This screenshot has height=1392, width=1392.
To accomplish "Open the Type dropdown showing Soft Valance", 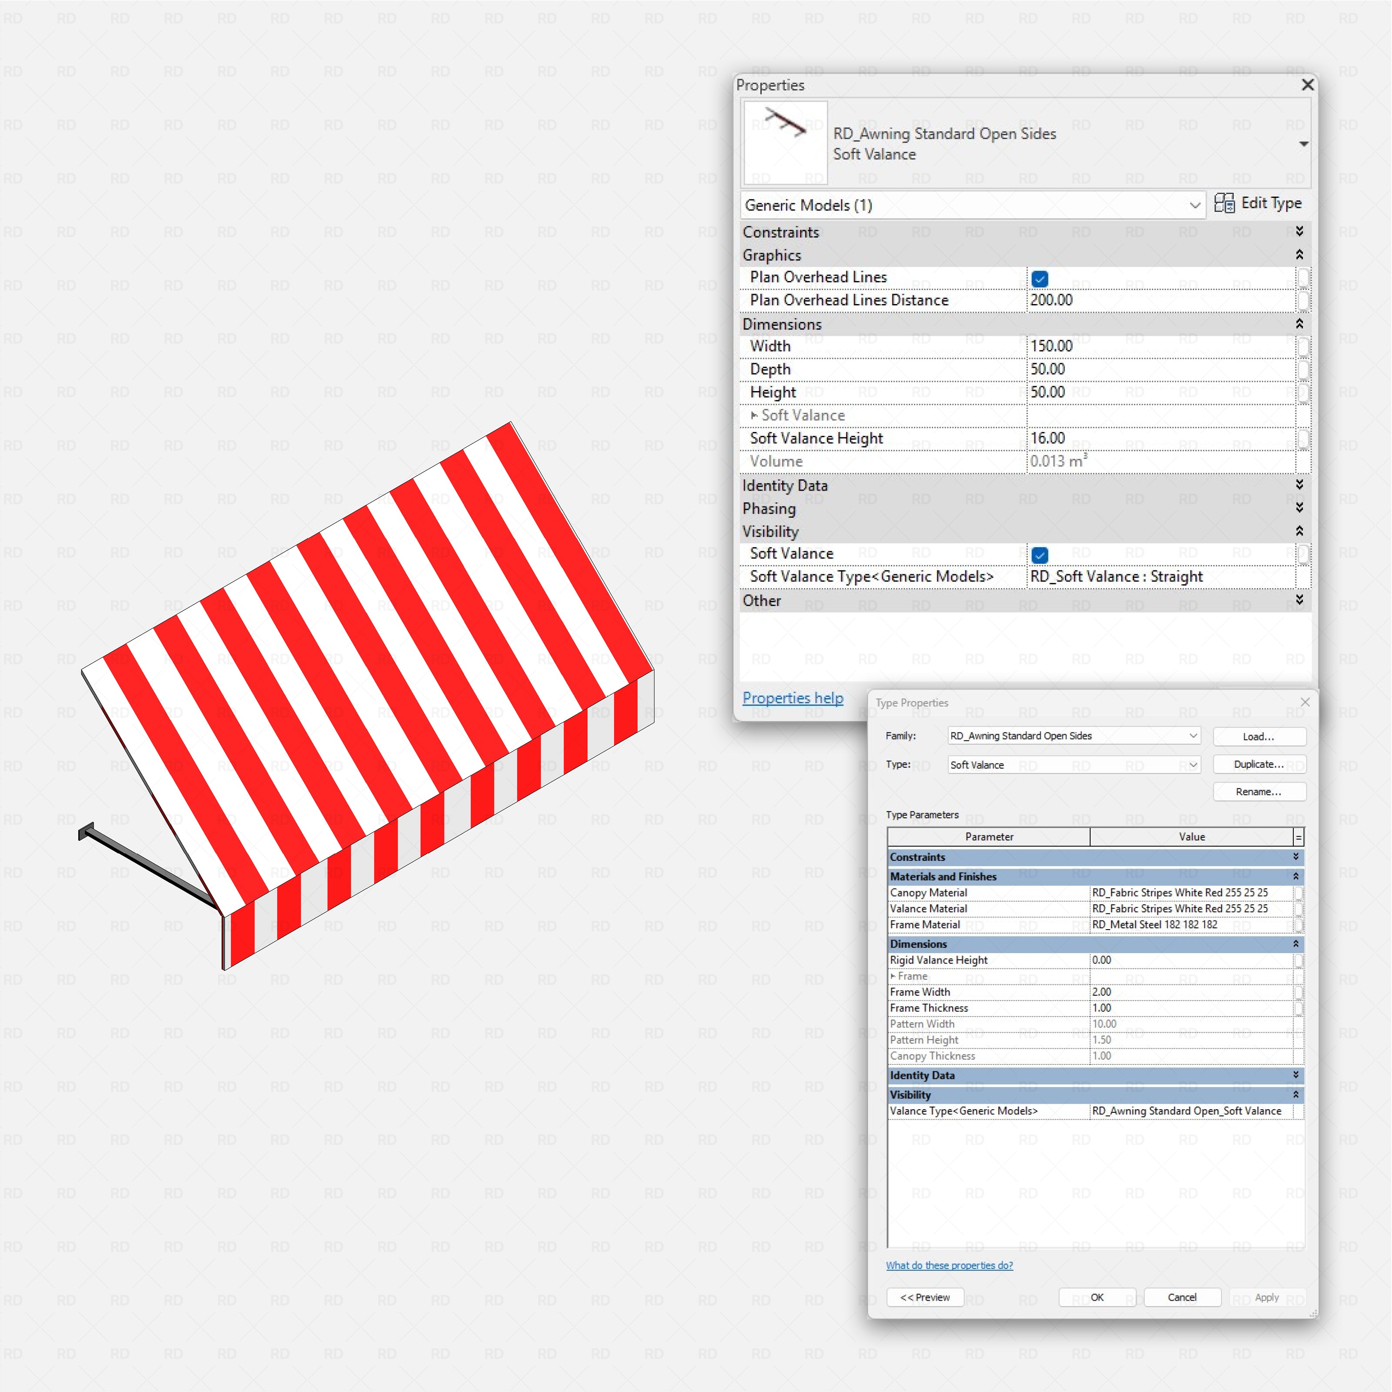I will click(1074, 764).
